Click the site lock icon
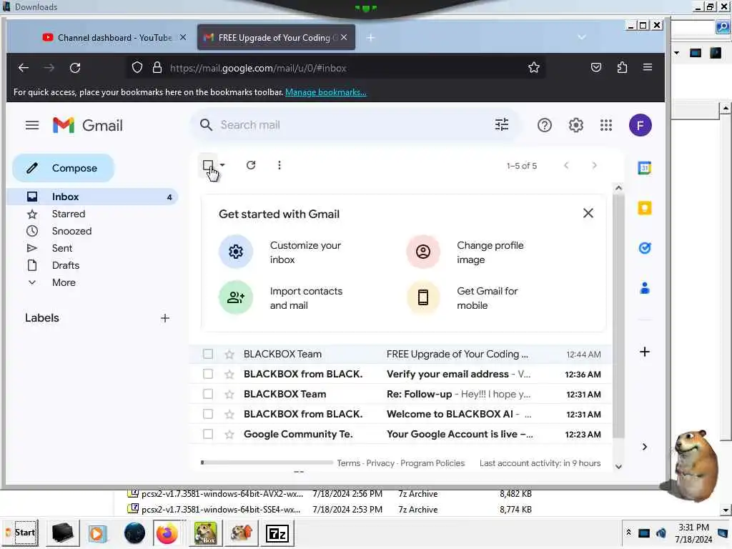Viewport: 732px width, 549px height. (157, 68)
